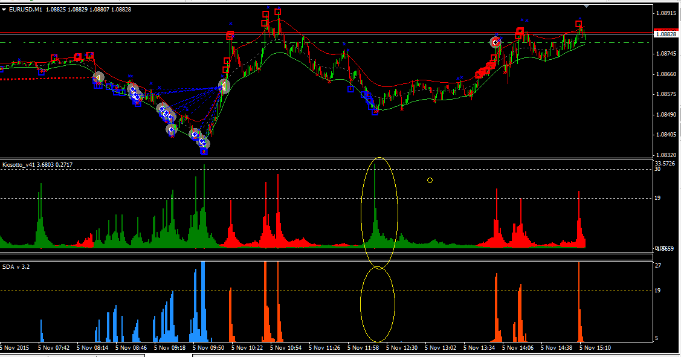Click the 5 Nov 15:10 time label

click(595, 347)
